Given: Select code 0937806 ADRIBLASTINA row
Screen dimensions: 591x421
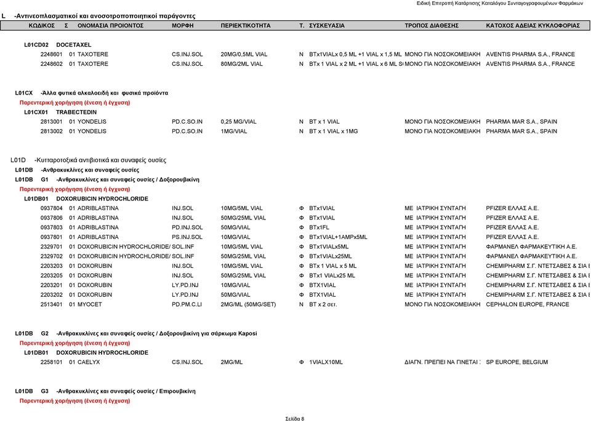Looking at the screenshot, I should coord(52,218).
